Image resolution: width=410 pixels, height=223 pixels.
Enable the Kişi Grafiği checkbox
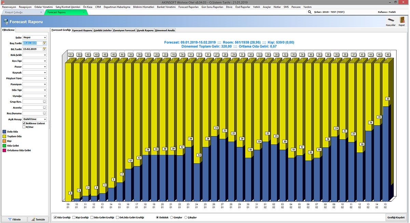pos(74,218)
